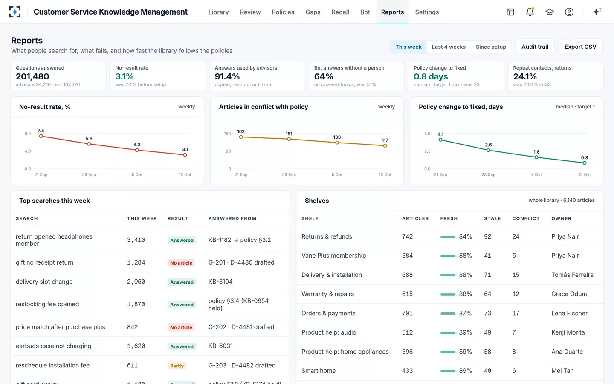Open the Returns & refunds shelf

327,236
